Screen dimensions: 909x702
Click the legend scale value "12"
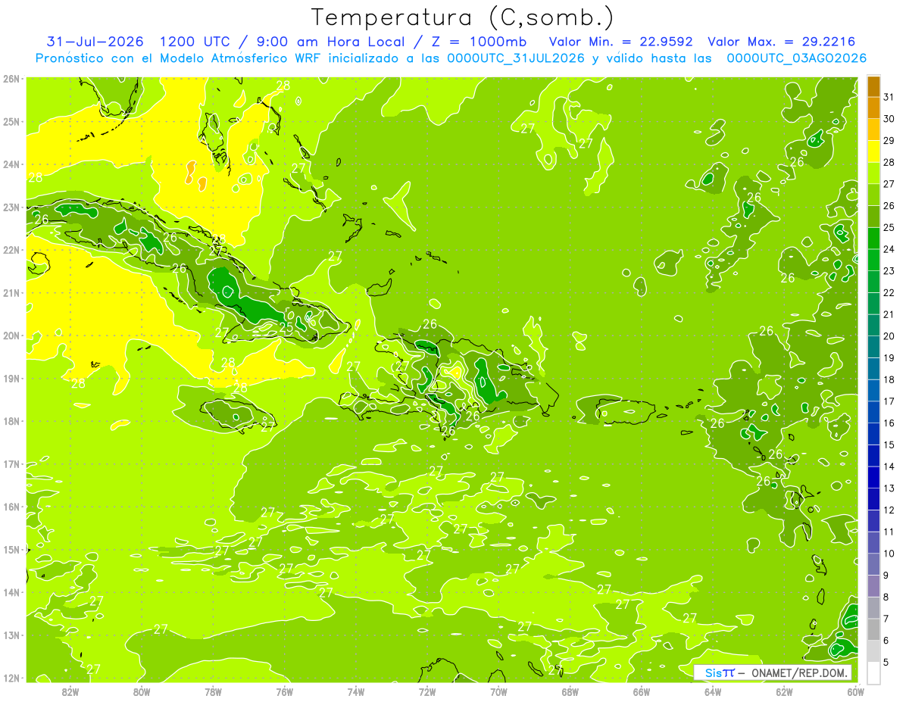coord(889,510)
